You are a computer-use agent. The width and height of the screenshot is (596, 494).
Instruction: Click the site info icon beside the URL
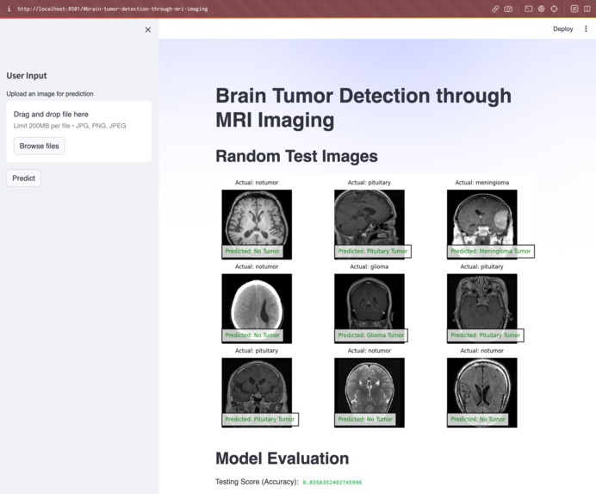point(9,9)
